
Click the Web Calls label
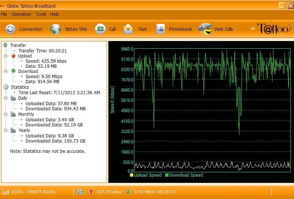point(223,29)
